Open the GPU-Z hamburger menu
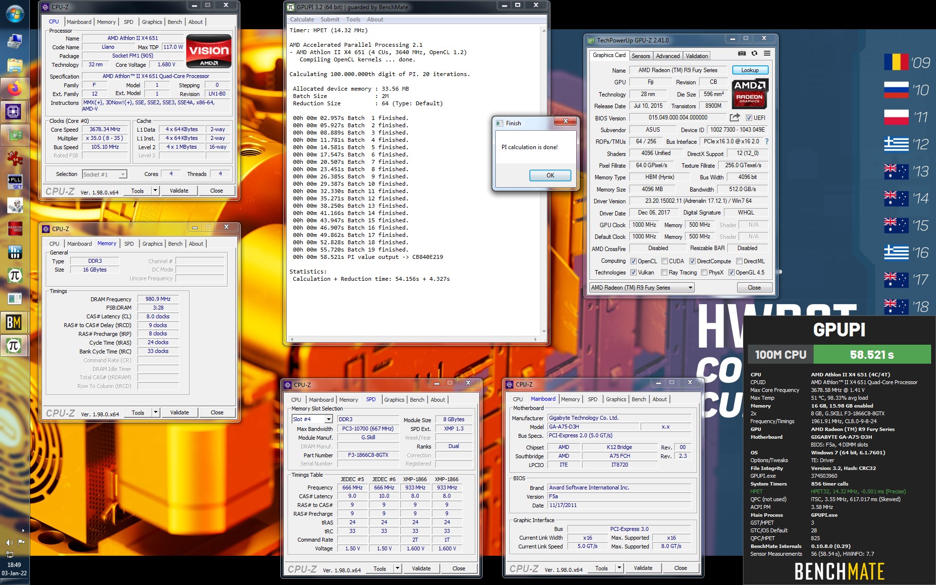The height and width of the screenshot is (585, 936). tap(767, 53)
